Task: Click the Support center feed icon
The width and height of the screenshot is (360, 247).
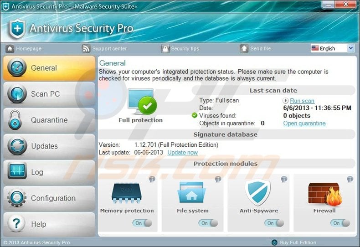Action: point(86,48)
